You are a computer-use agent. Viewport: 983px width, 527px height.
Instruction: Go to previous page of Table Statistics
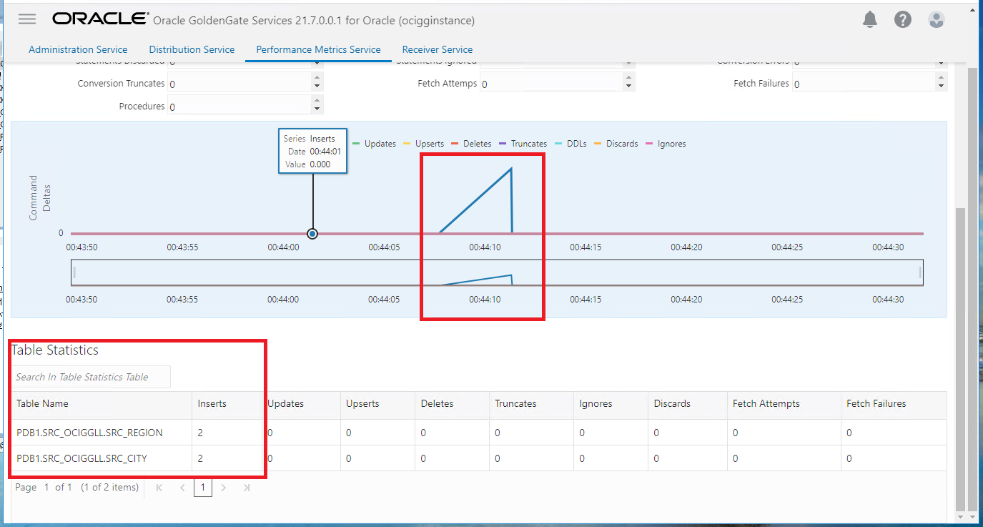pos(182,488)
